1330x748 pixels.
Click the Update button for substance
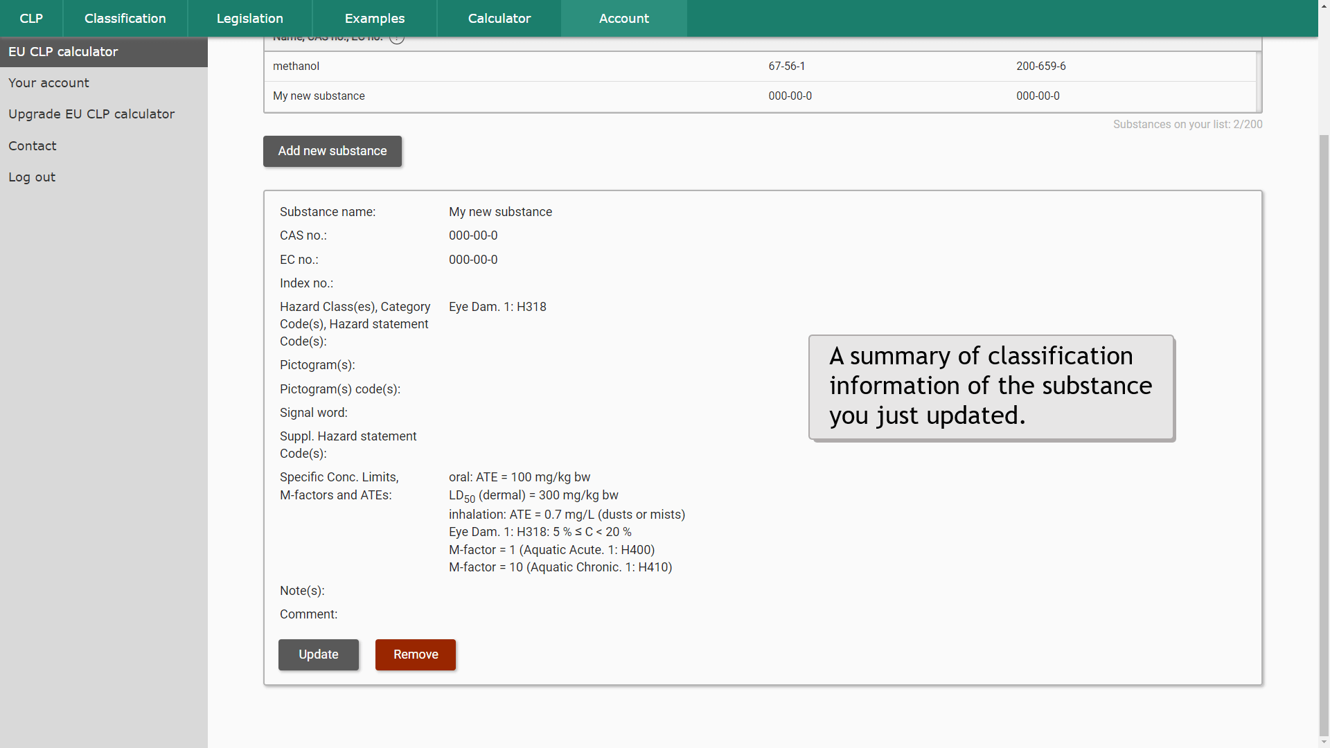click(x=319, y=654)
